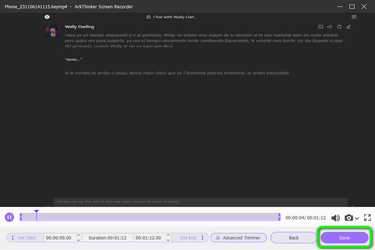
Task: Pause the video playback
Action: click(x=9, y=217)
